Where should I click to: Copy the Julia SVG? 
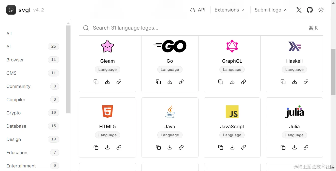(283, 147)
